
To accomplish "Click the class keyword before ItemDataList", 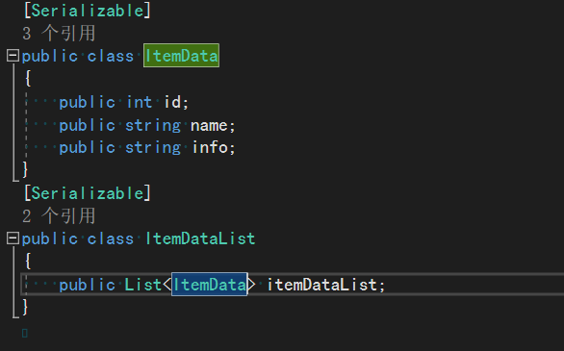I will pyautogui.click(x=111, y=238).
